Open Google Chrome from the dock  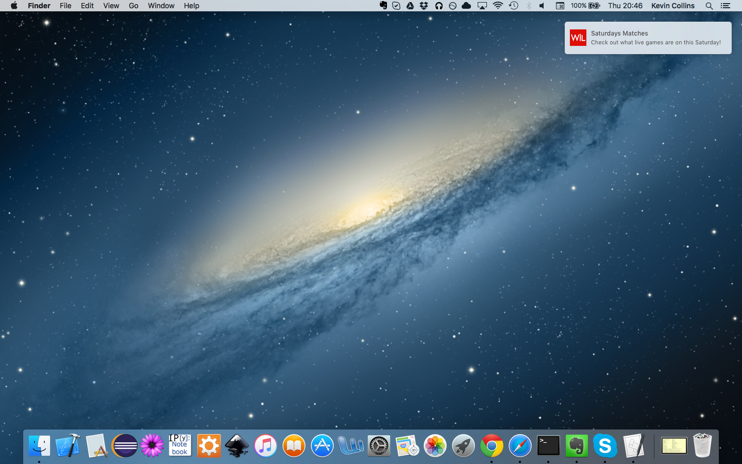pos(492,445)
